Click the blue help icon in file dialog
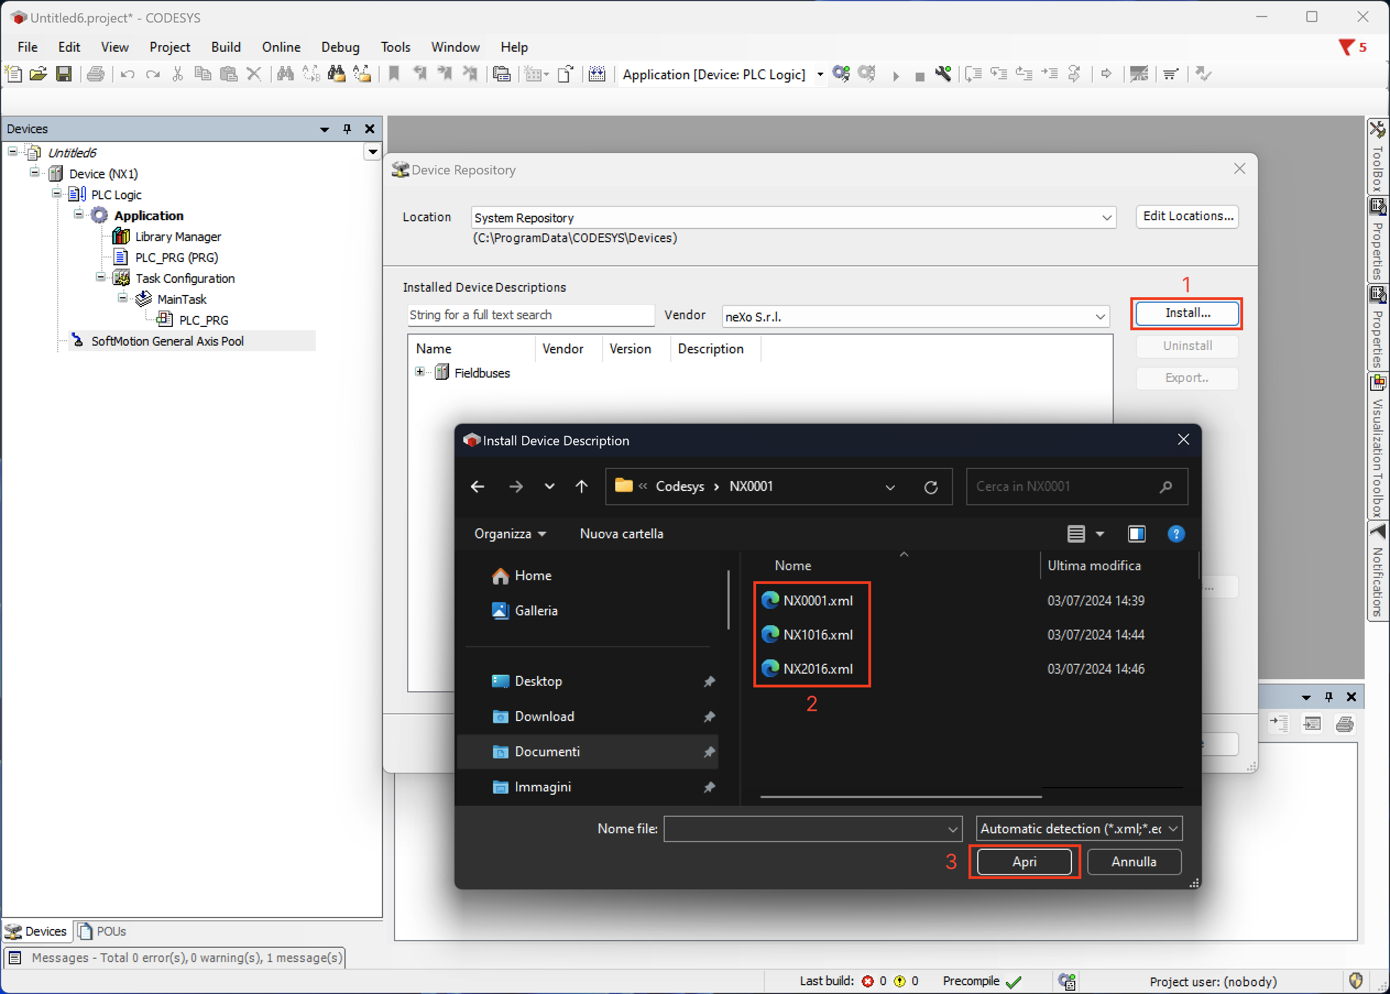Image resolution: width=1390 pixels, height=994 pixels. pyautogui.click(x=1176, y=534)
